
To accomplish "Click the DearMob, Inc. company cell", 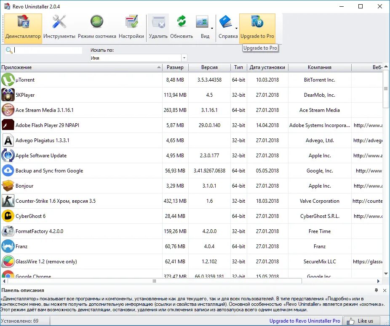I will point(320,95).
